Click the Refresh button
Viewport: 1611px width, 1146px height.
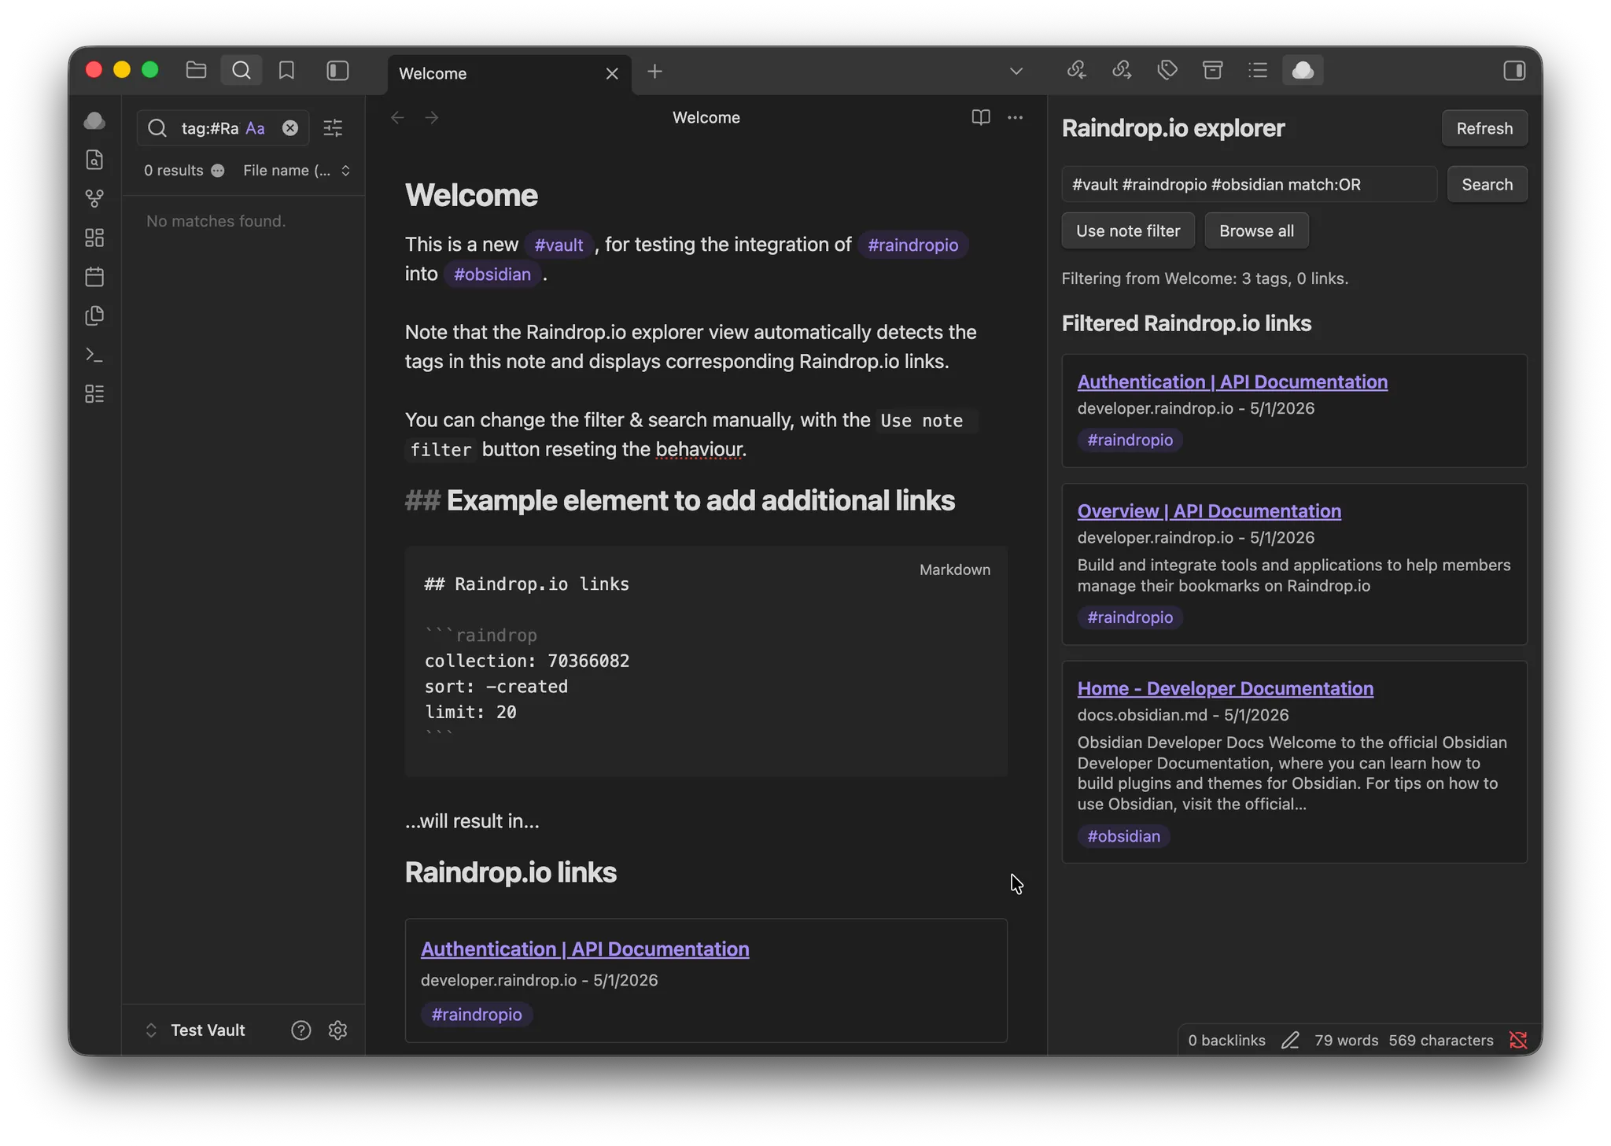(1484, 128)
